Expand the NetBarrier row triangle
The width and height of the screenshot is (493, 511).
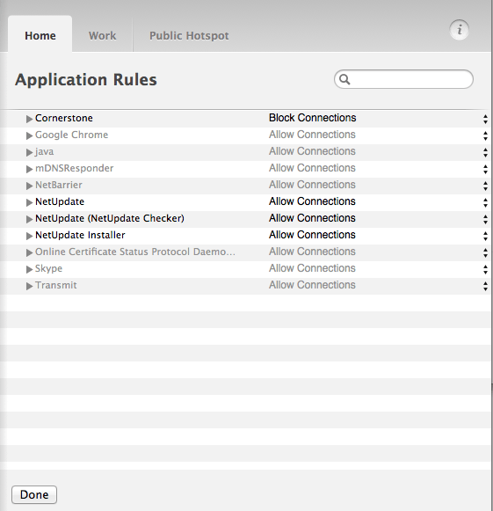click(29, 186)
